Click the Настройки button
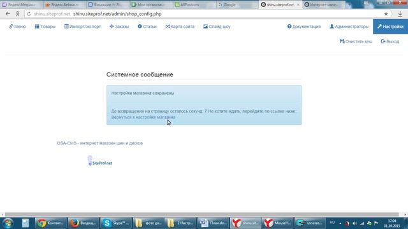408x229 pixels. coord(390,27)
